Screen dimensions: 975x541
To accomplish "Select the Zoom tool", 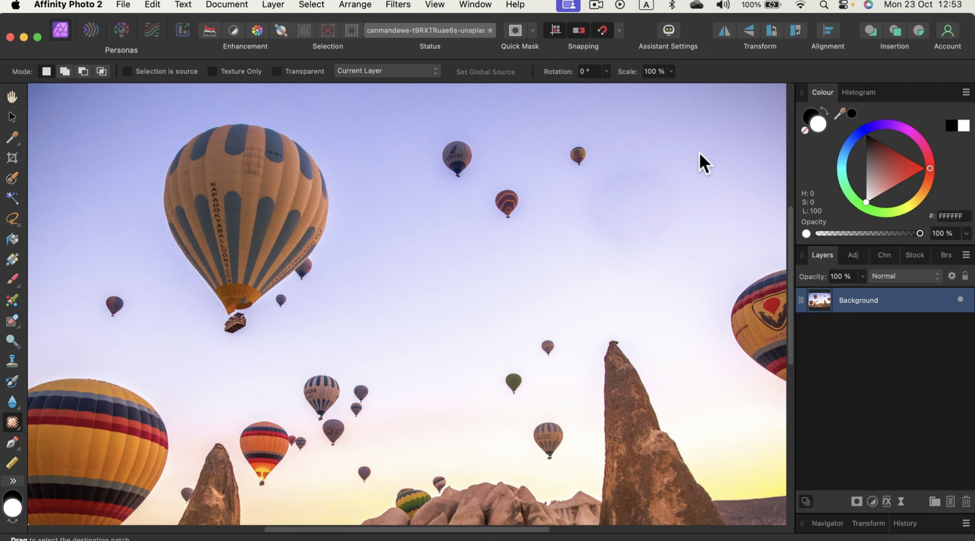I will coord(12,341).
